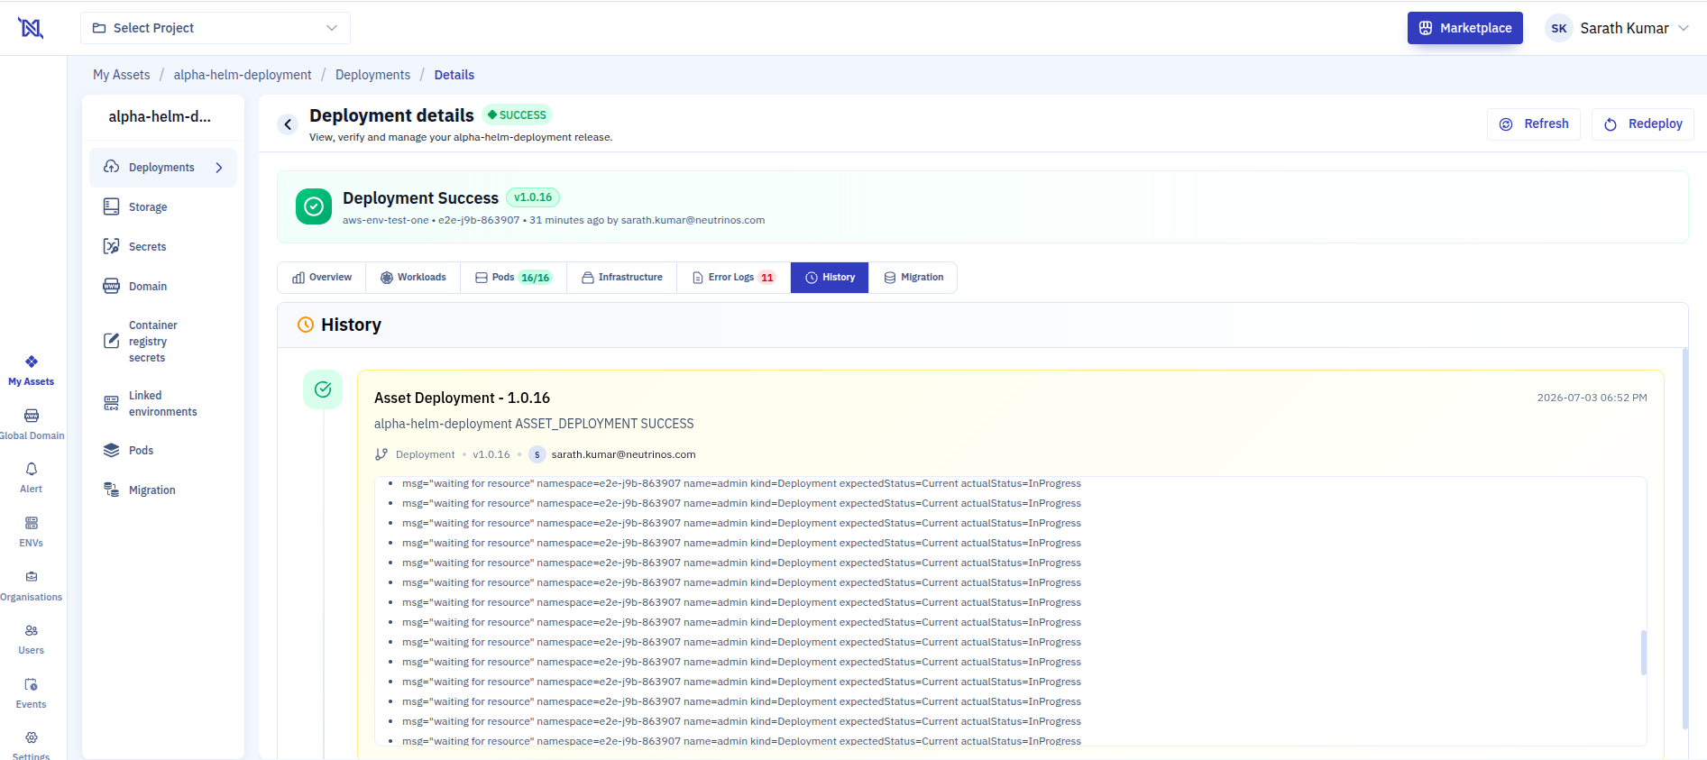Click the SK user avatar
Screen dimensions: 1707x760
point(1558,28)
